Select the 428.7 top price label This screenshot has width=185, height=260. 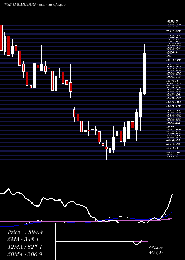coord(173,22)
